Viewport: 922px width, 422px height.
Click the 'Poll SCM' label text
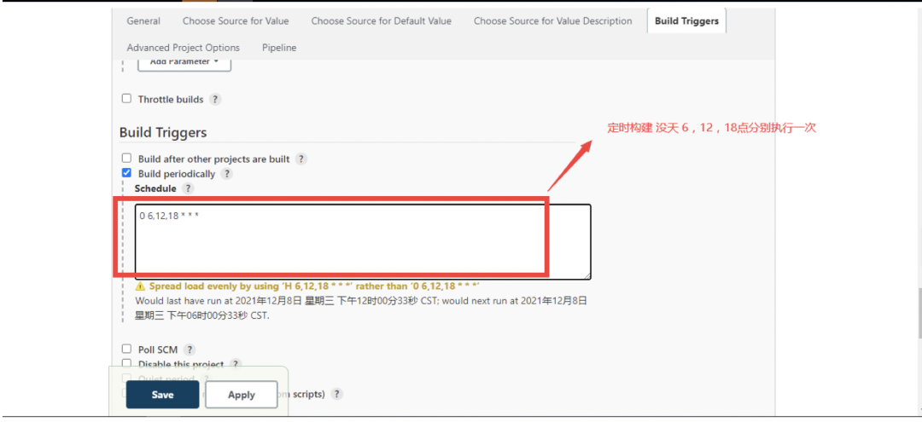[158, 350]
